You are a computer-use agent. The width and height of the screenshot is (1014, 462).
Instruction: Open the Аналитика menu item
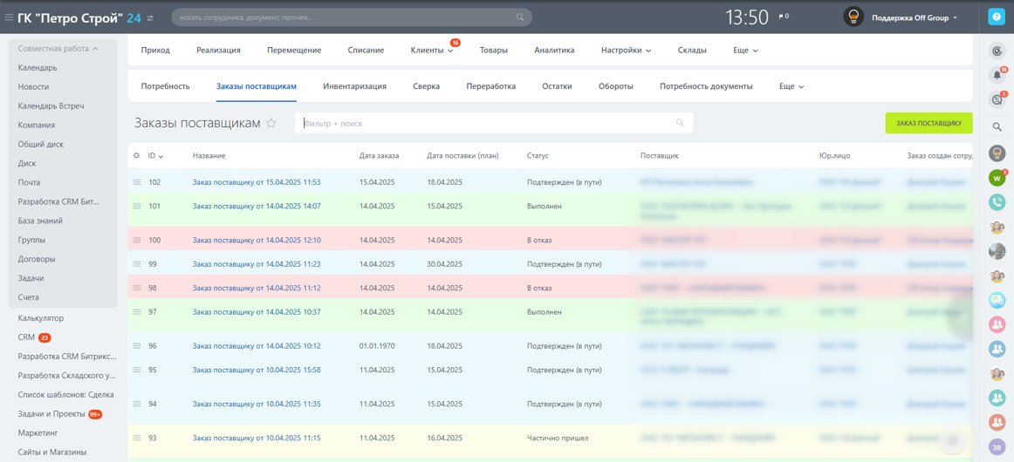(x=554, y=51)
